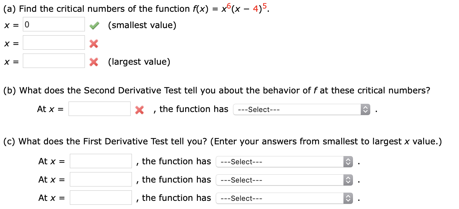Screen dimensions: 459x209
Task: Click the up-down arrows on the first part (c) dropdown
Action: click(348, 161)
